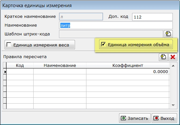Select the first row marker in table
This screenshot has width=180, height=125.
[5, 72]
